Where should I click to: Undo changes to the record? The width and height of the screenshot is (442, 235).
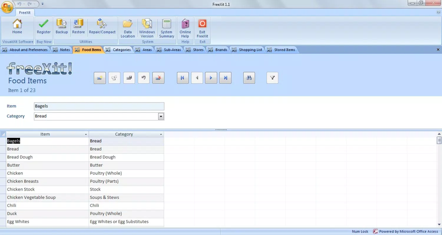point(144,78)
